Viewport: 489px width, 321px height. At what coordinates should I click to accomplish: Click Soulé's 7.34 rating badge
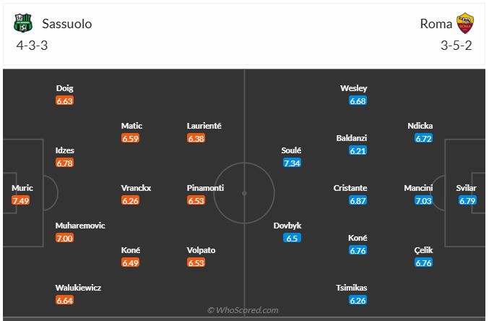click(x=293, y=163)
